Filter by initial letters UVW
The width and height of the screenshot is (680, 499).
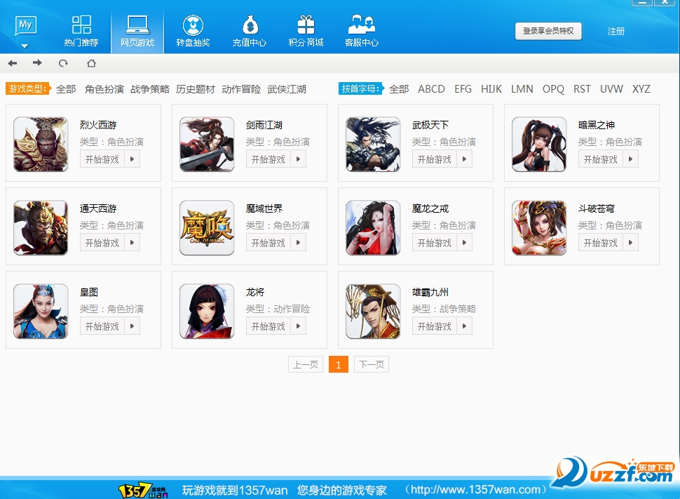[x=611, y=89]
